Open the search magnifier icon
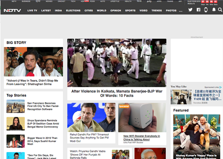223x159 pixels. point(220,10)
